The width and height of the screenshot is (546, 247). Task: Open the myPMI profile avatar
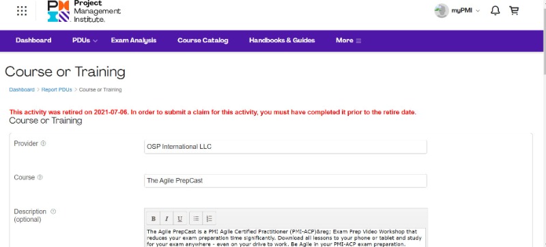(x=441, y=11)
